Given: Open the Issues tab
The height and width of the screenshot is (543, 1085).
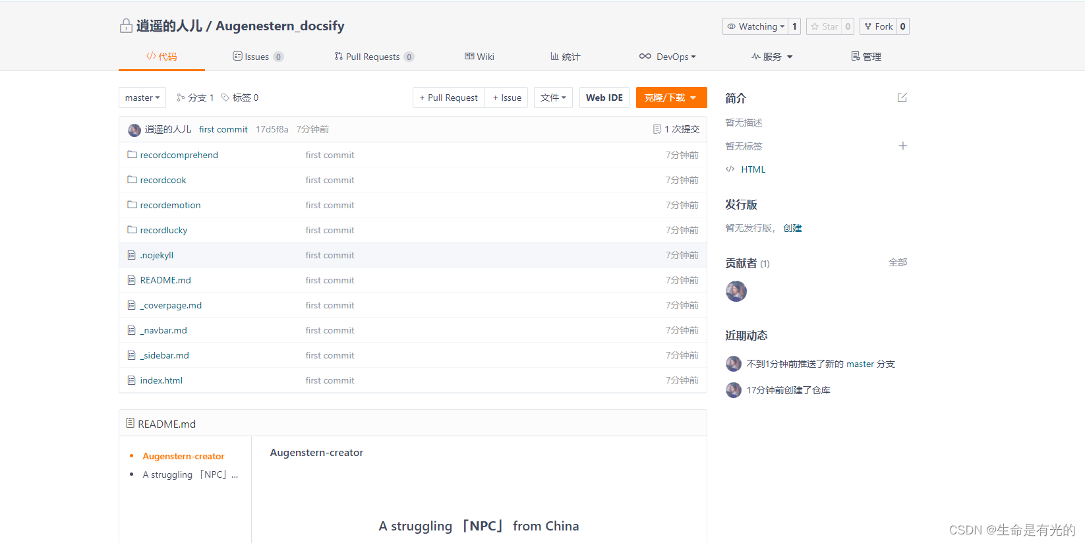Looking at the screenshot, I should point(258,57).
